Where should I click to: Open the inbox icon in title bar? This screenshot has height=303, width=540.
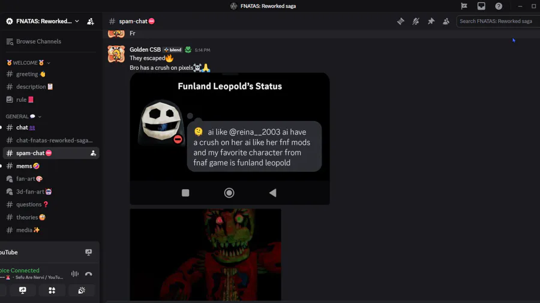tap(481, 6)
